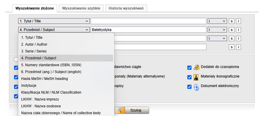
Task: Switch to the Wyszukiwanie szybkie tab
Action: click(81, 8)
